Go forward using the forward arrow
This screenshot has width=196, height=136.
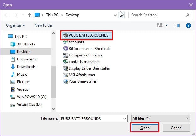[x=15, y=15]
